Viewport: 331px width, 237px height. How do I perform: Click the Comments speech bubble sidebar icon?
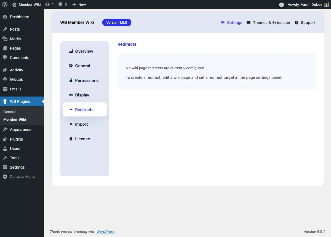[x=5, y=58]
